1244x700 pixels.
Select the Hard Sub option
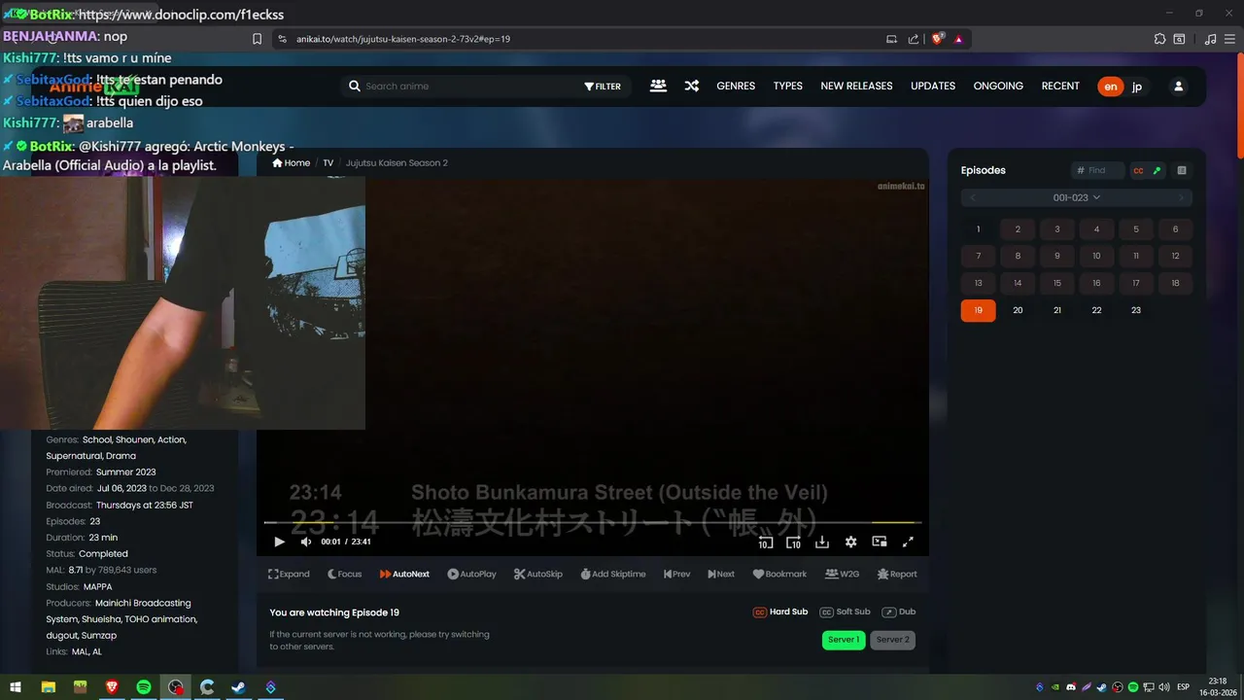coord(780,612)
